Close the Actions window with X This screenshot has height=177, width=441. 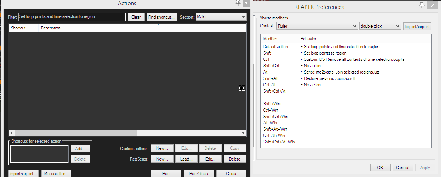coord(246,3)
